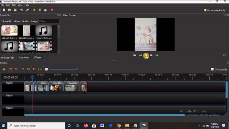Select the prod... clip on Track 5

43,87
